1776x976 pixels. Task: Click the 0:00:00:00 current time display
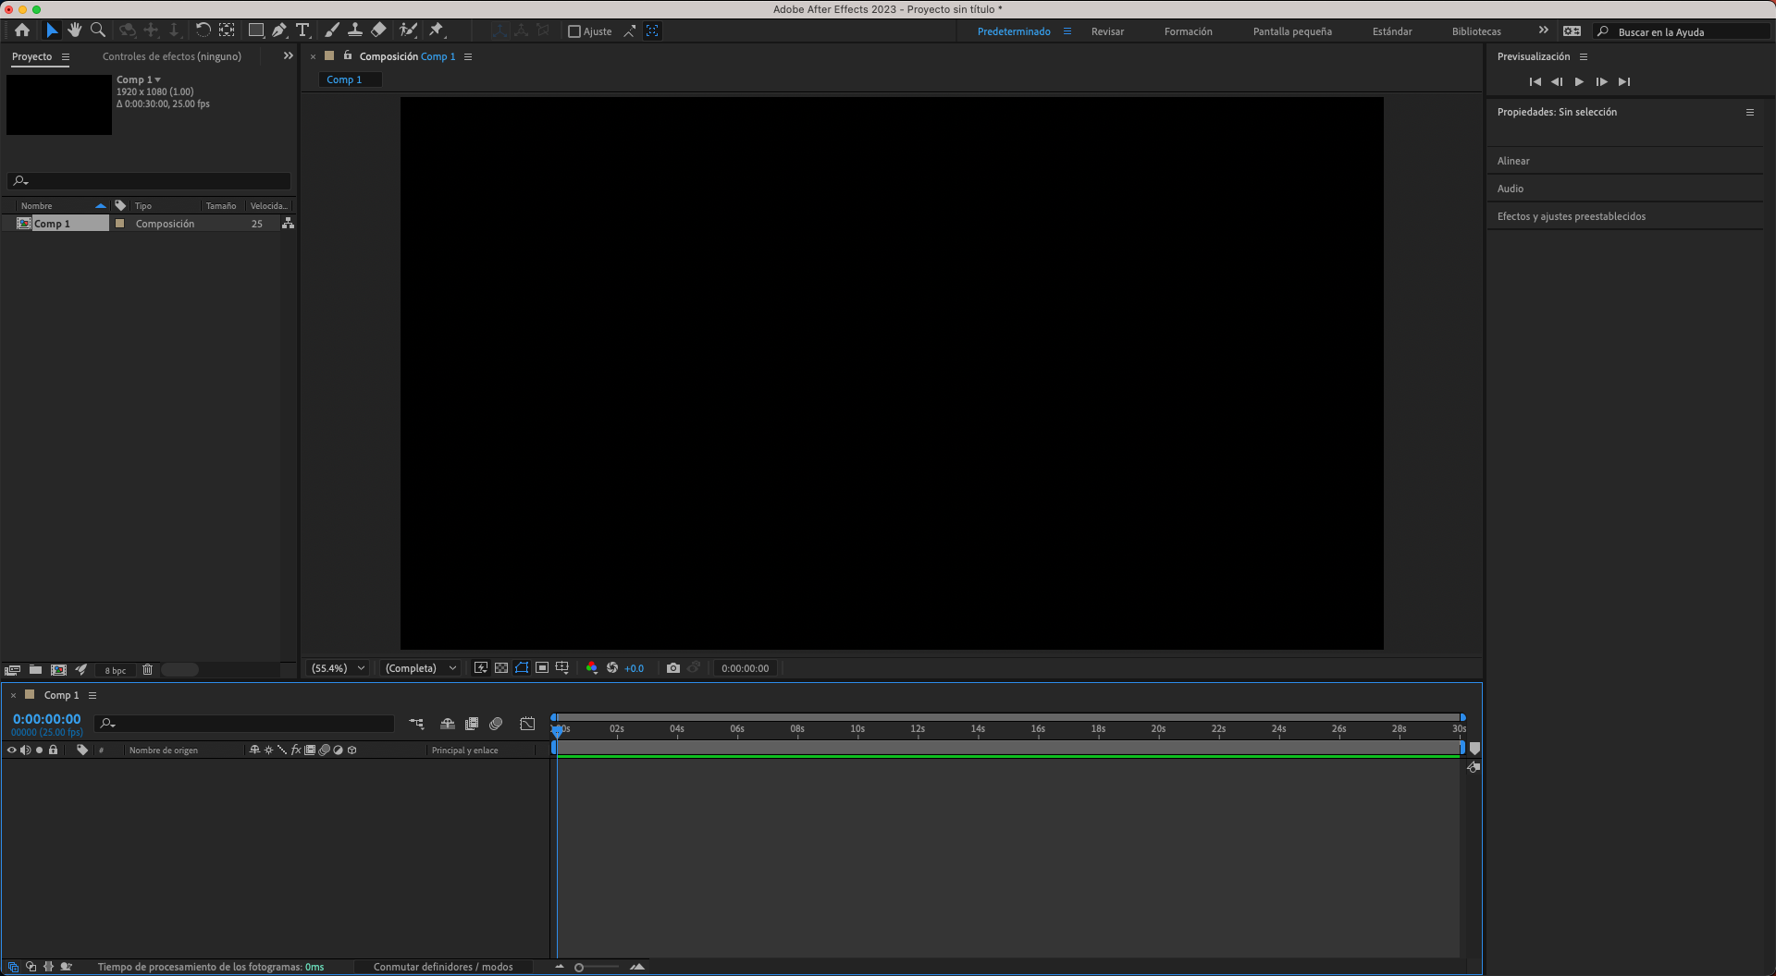pyautogui.click(x=46, y=718)
